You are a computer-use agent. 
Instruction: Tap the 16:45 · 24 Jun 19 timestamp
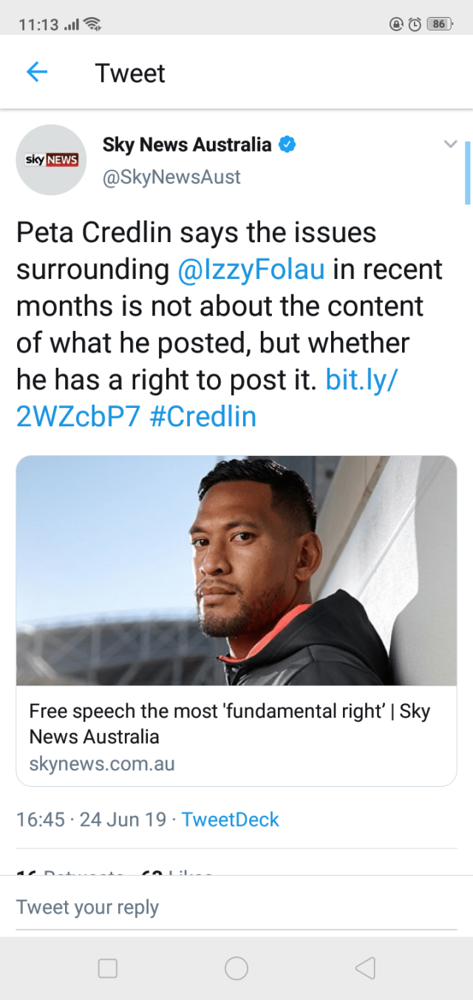pyautogui.click(x=91, y=819)
